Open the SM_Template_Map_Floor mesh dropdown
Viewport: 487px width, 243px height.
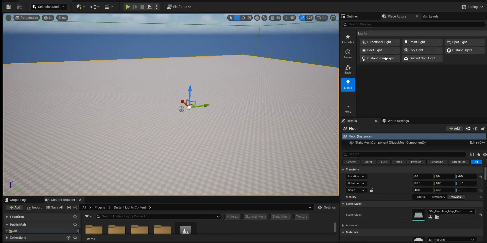click(451, 211)
